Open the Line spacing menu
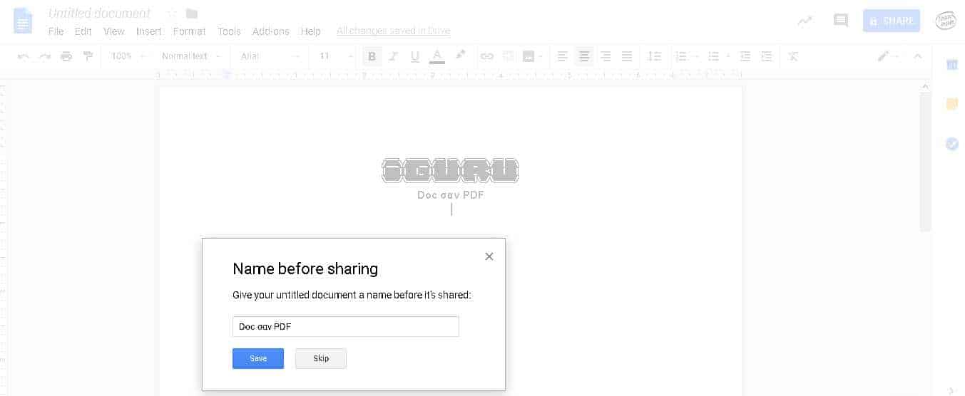Viewport: 965px width, 396px height. (x=654, y=56)
